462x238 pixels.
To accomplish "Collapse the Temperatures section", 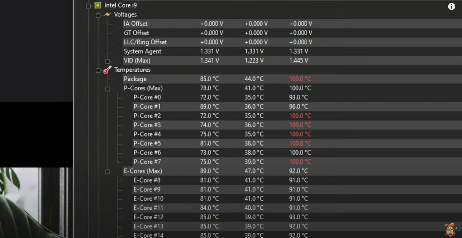I will (98, 70).
